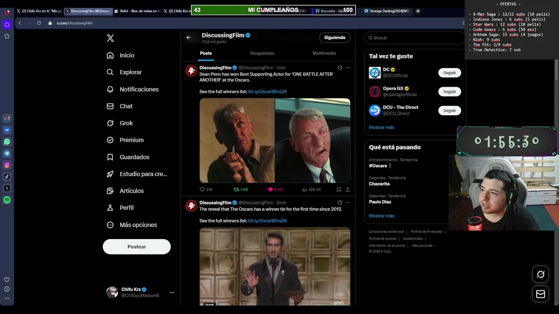Open Sean Penn left photo
This screenshot has width=559, height=314.
click(x=237, y=140)
